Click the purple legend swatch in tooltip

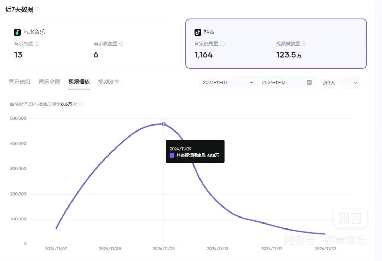pyautogui.click(x=172, y=156)
